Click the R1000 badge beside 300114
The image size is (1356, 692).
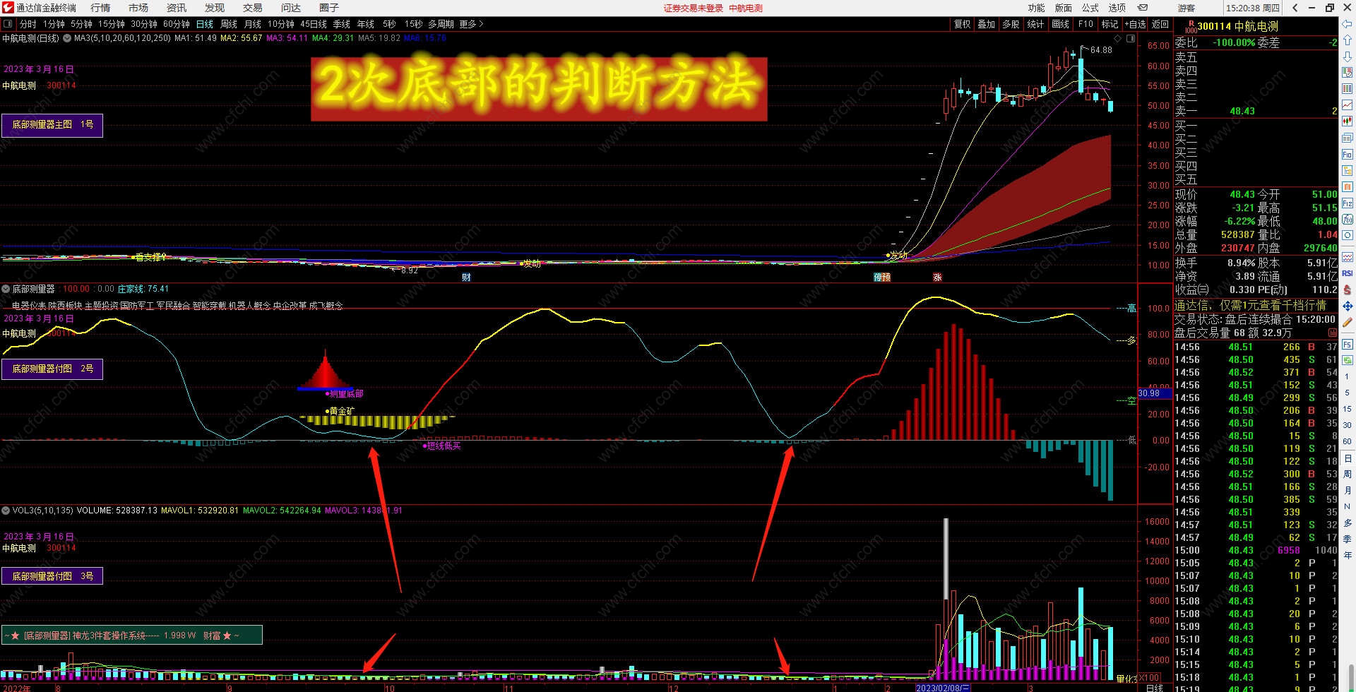(1191, 27)
